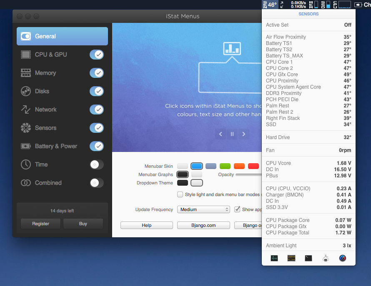Turn off the Memory toggle
Screen dimensions: 371x286
(x=97, y=73)
